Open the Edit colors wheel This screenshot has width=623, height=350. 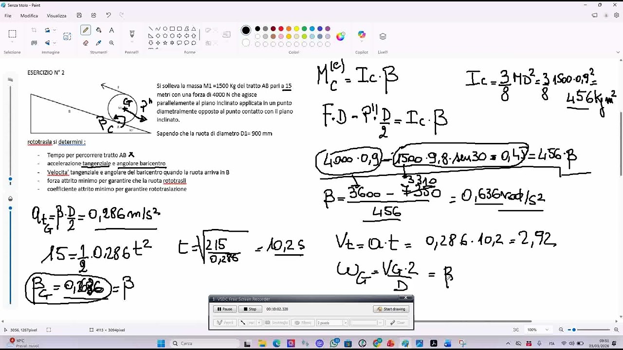click(340, 36)
